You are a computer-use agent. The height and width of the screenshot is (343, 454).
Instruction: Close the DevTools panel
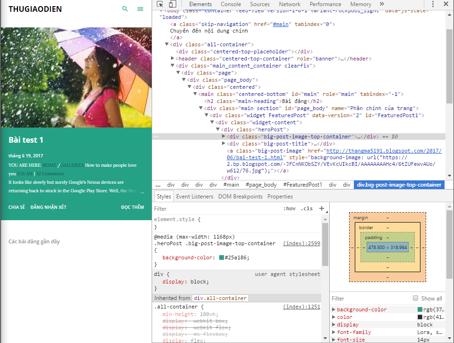pos(446,4)
